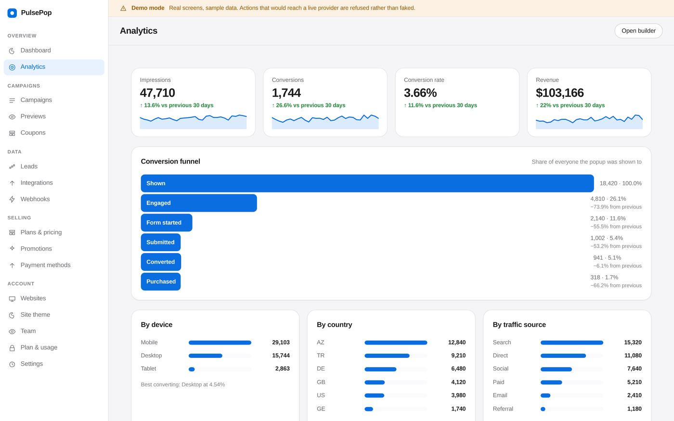The height and width of the screenshot is (421, 674).
Task: Click 'Best converting: Desktop at 4.54%'
Action: click(x=183, y=384)
